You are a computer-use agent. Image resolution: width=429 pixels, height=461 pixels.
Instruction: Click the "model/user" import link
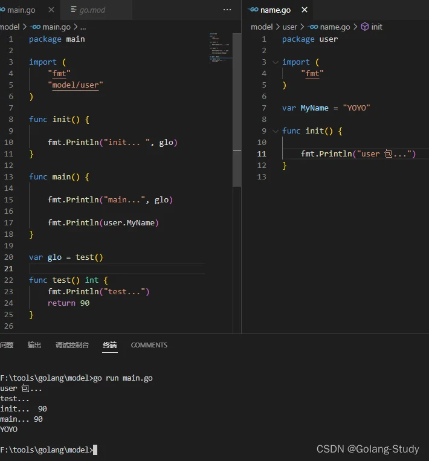click(76, 85)
